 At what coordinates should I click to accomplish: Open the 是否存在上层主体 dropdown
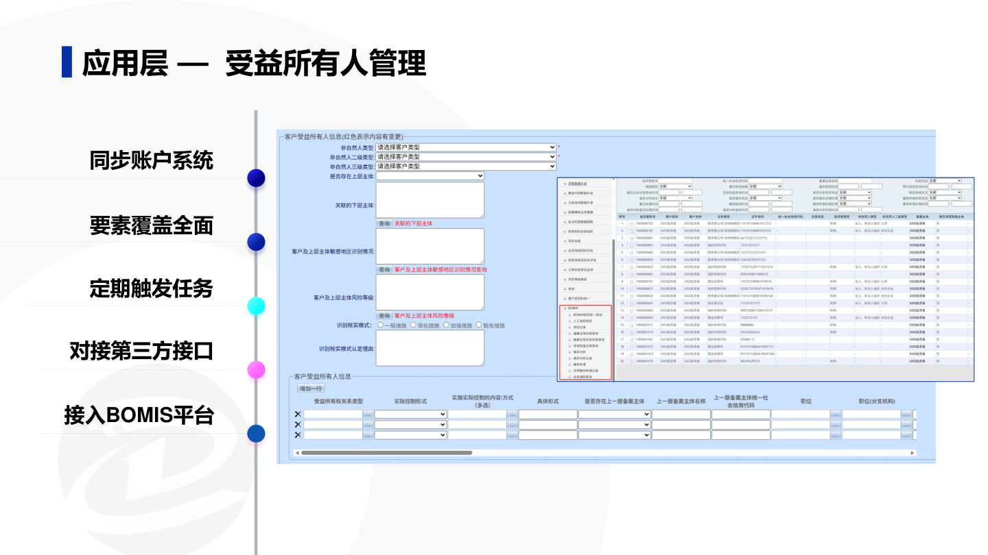[430, 176]
